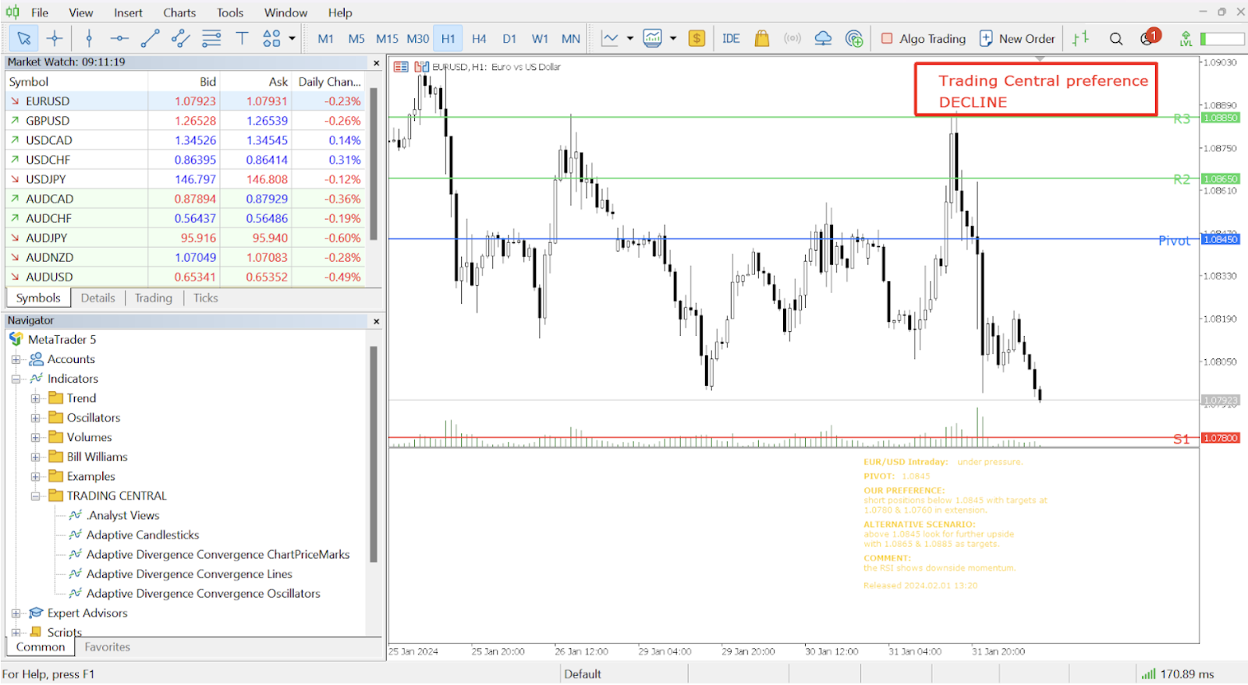This screenshot has height=685, width=1248.
Task: Switch to the Ticks tab
Action: click(x=206, y=298)
